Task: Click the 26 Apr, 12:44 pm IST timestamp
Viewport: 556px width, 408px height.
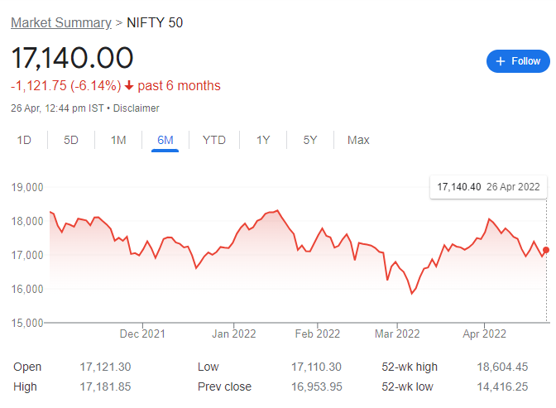Action: (57, 108)
